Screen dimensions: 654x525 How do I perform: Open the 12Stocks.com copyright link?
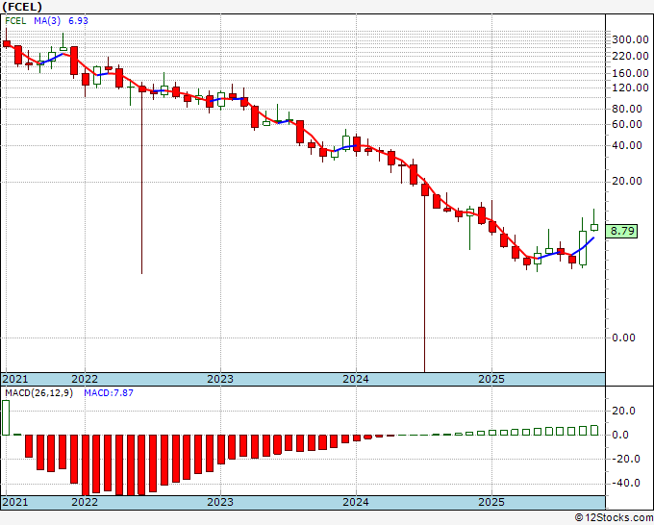click(x=614, y=518)
